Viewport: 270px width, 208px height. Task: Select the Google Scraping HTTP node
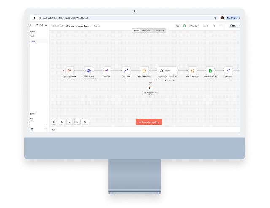click(x=89, y=70)
